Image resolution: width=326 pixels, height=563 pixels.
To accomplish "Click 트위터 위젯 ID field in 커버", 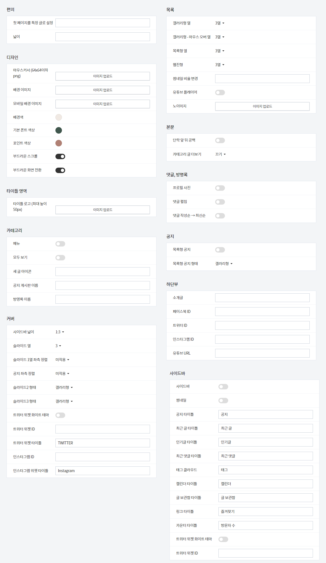I will 103,429.
